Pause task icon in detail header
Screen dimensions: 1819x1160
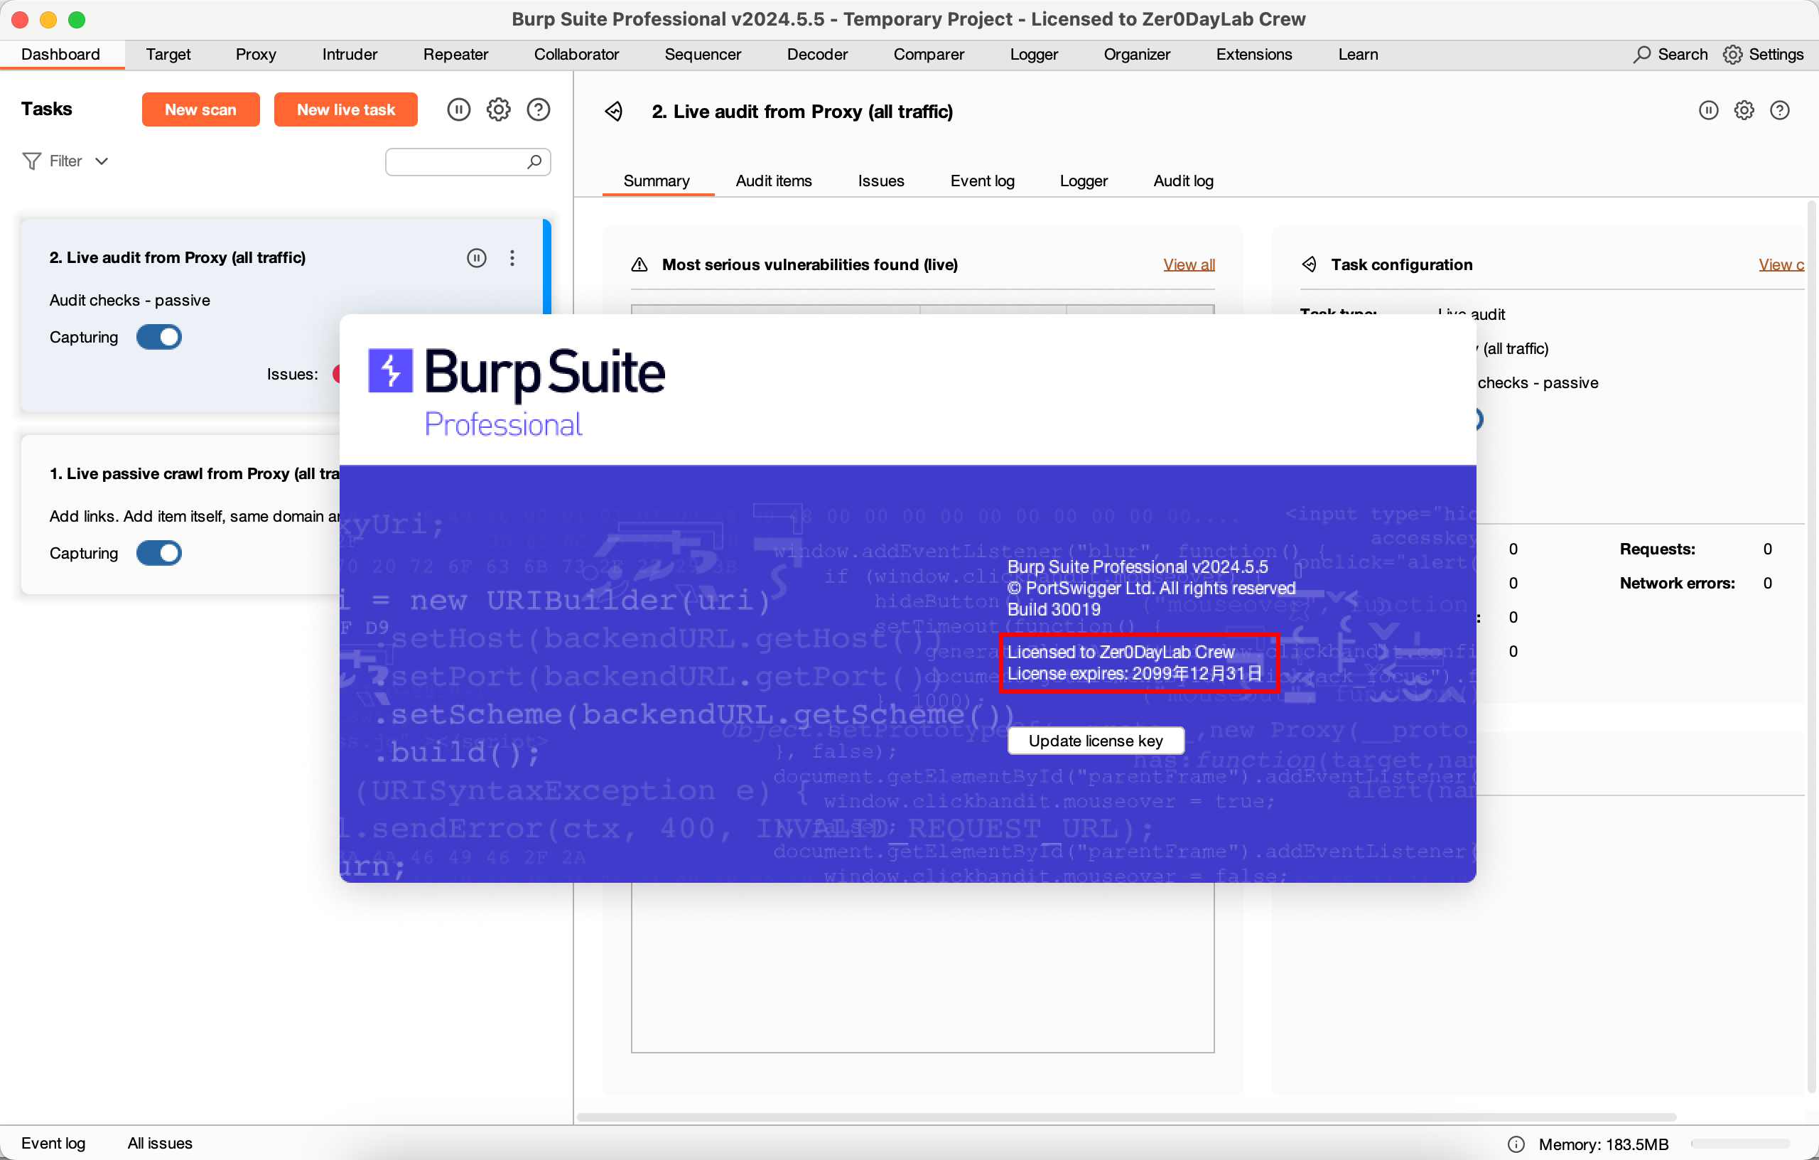pos(1709,110)
